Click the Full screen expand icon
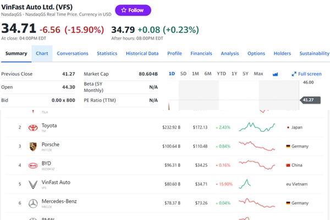This screenshot has height=220, width=330. click(x=293, y=74)
